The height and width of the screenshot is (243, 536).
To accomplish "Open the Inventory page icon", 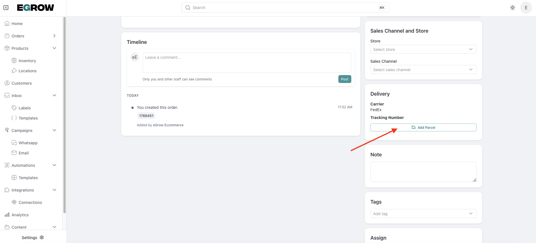I will 14,61.
